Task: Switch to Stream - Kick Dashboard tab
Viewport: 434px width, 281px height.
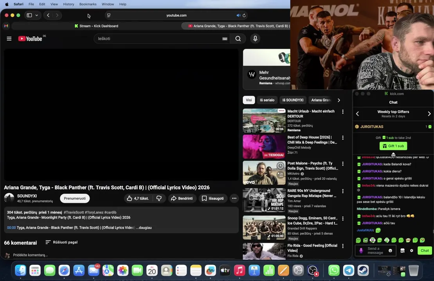Action: point(96,26)
